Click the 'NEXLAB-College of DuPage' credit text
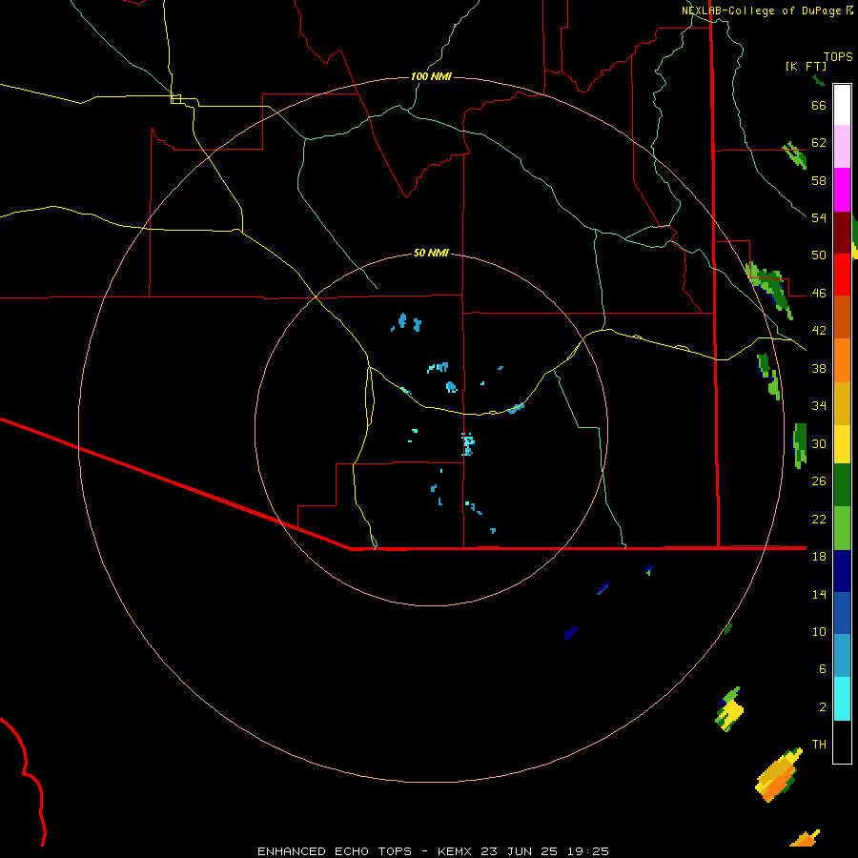858x858 pixels. [761, 10]
